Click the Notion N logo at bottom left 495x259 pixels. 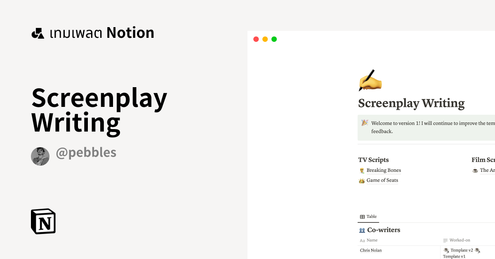[x=43, y=221]
